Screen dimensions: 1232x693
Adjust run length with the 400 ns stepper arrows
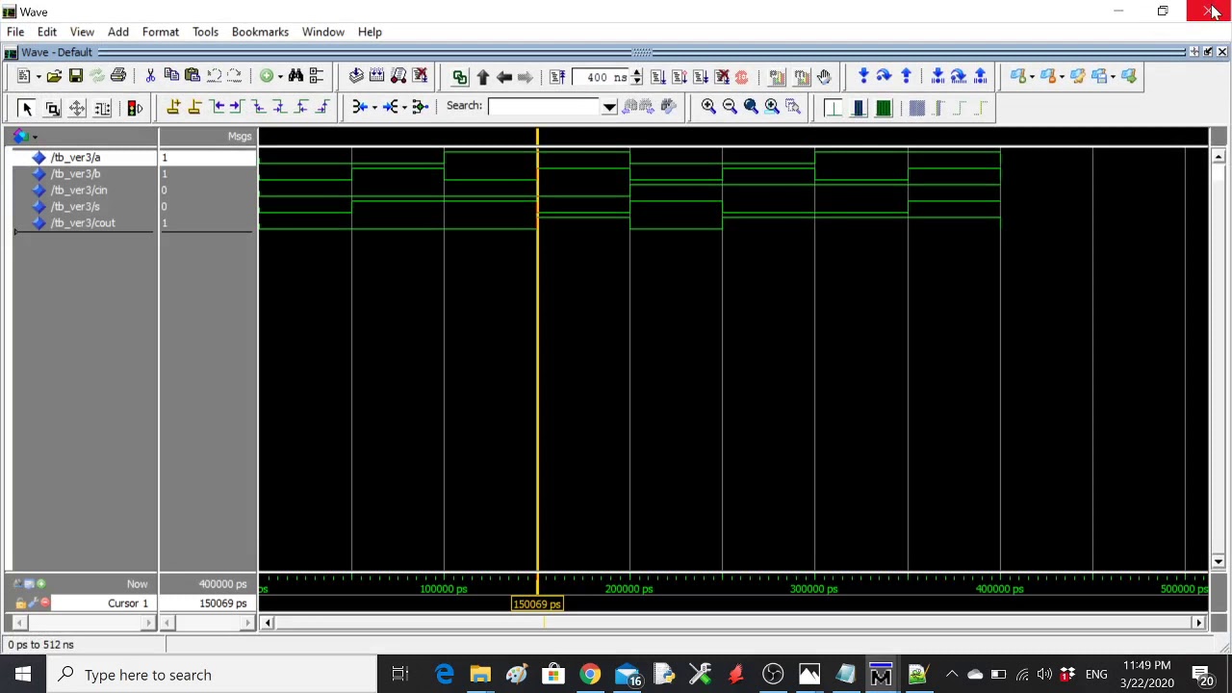click(x=636, y=77)
